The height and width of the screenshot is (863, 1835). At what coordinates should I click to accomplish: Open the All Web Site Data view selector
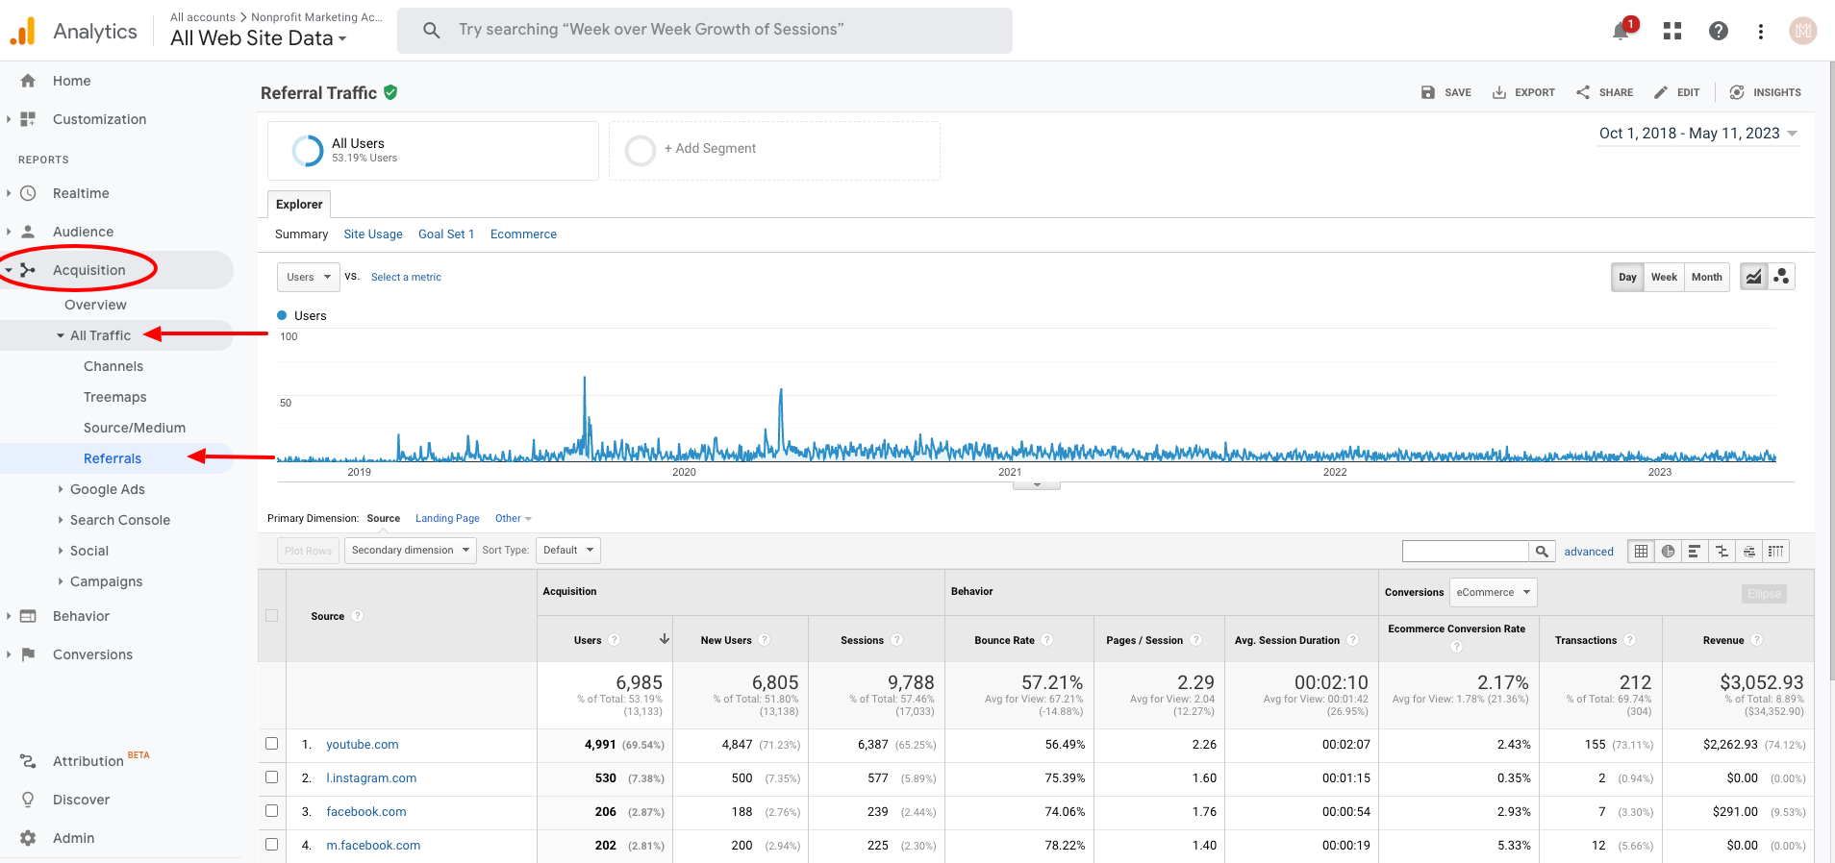coord(259,38)
